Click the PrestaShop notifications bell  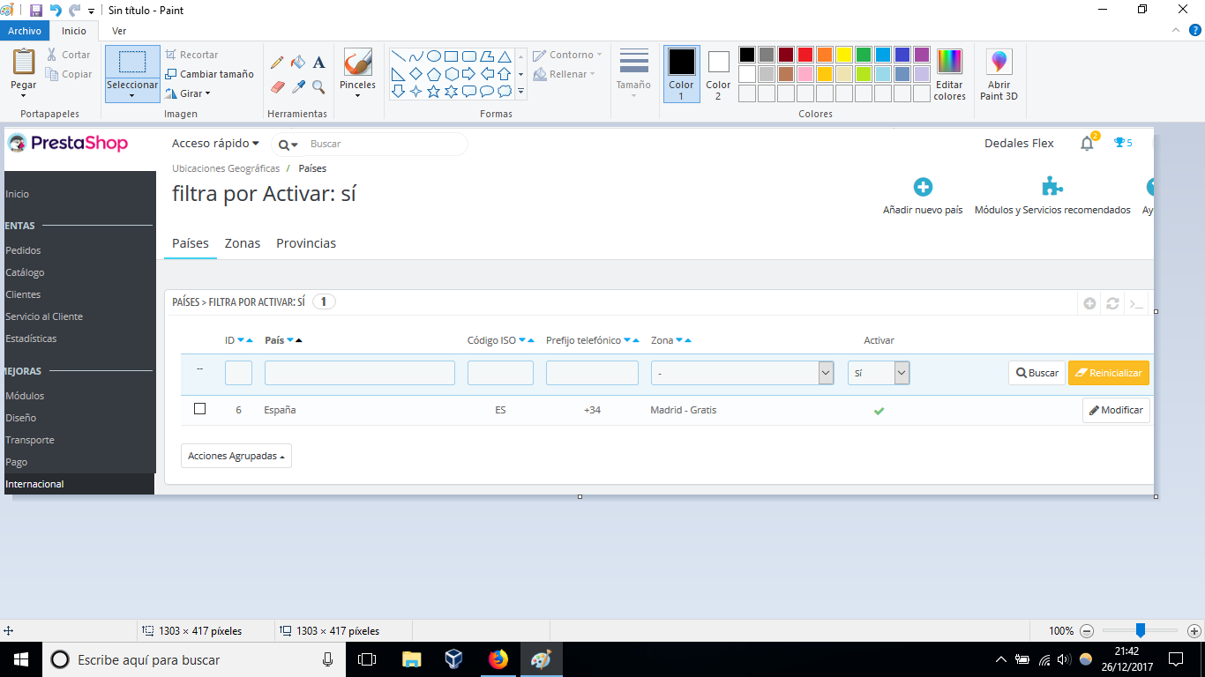1087,144
